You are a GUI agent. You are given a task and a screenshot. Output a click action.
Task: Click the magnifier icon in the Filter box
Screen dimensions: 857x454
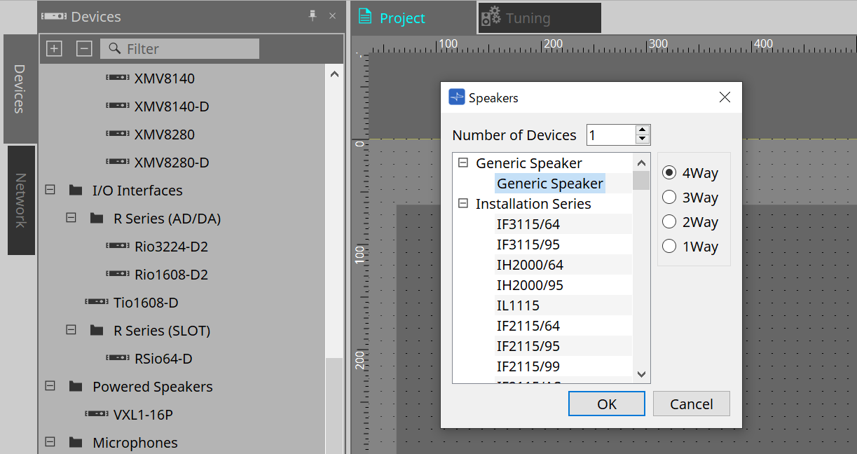click(x=114, y=48)
